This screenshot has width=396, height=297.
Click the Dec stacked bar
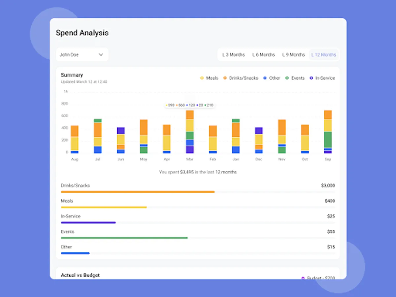(259, 140)
